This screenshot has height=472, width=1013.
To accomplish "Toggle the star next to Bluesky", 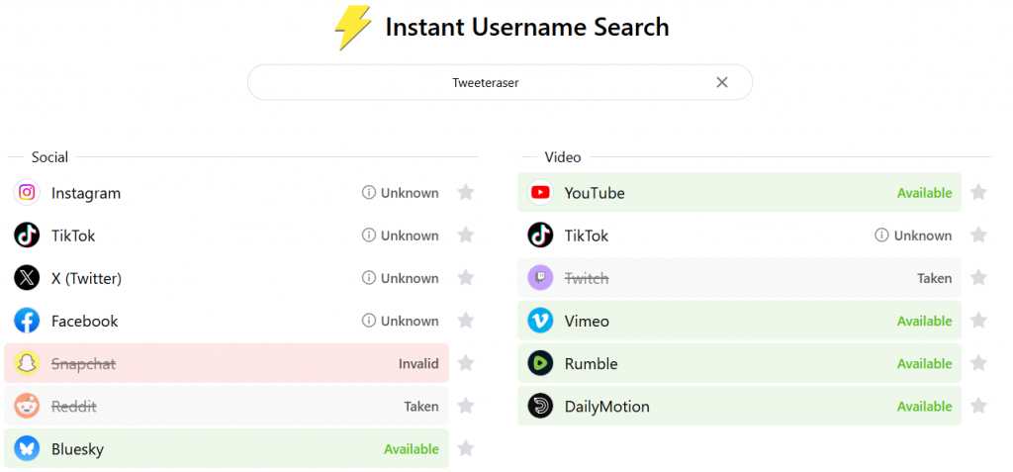I will click(466, 449).
